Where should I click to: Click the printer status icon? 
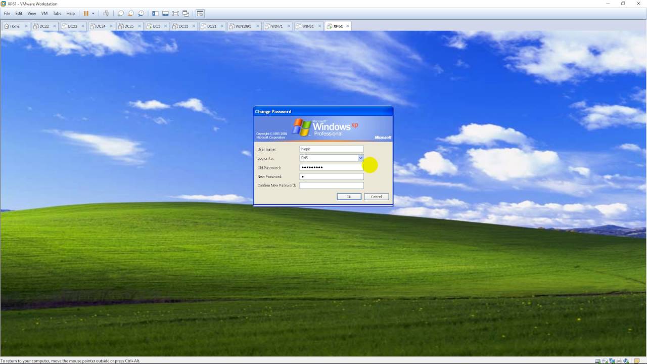point(619,361)
